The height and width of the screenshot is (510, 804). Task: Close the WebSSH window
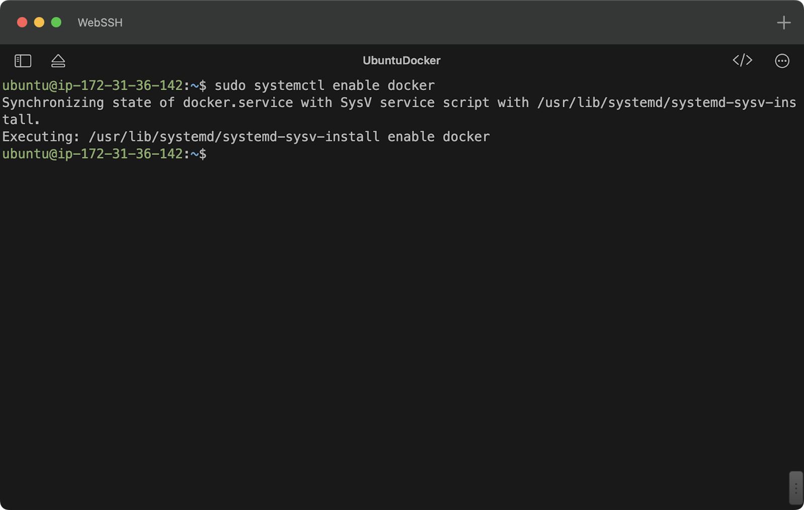click(22, 22)
